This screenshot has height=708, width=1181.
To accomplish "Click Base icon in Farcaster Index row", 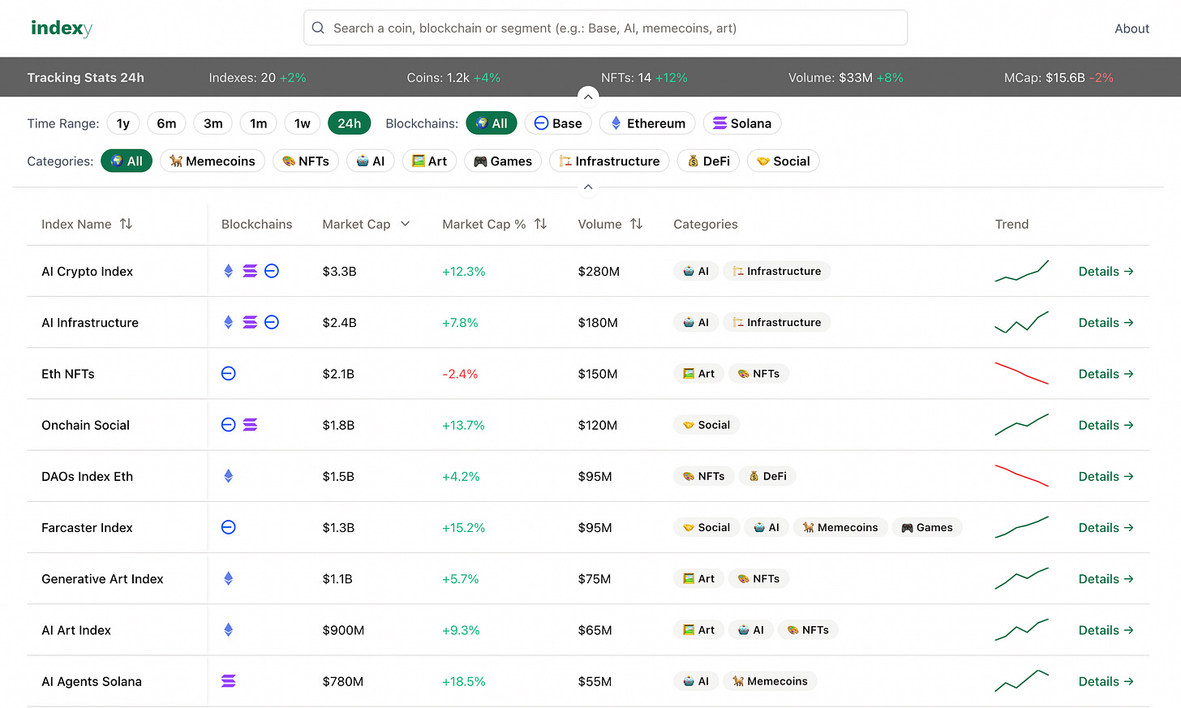I will [229, 527].
